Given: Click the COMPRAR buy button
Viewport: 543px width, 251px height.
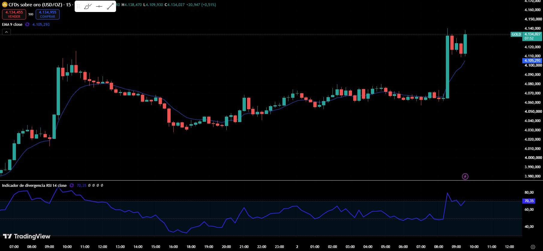Looking at the screenshot, I should [x=47, y=14].
